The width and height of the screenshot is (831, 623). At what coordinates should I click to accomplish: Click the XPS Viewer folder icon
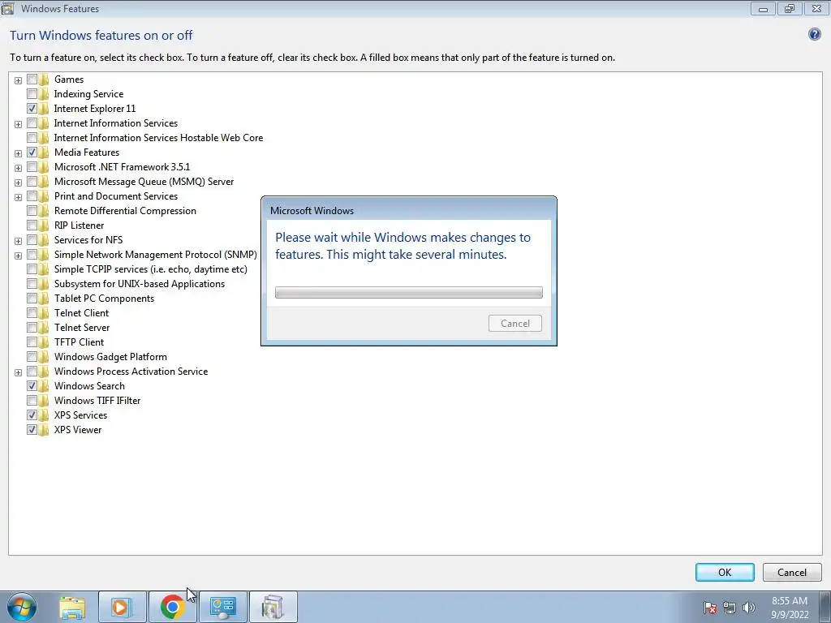pyautogui.click(x=44, y=430)
